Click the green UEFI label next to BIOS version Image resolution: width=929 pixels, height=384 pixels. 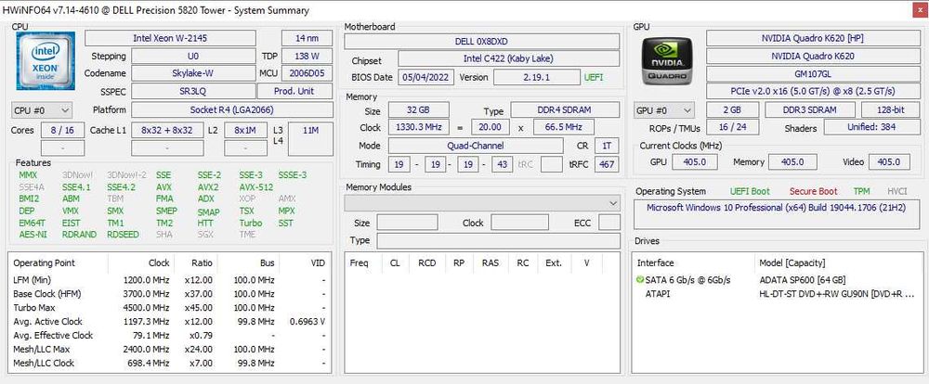(594, 78)
